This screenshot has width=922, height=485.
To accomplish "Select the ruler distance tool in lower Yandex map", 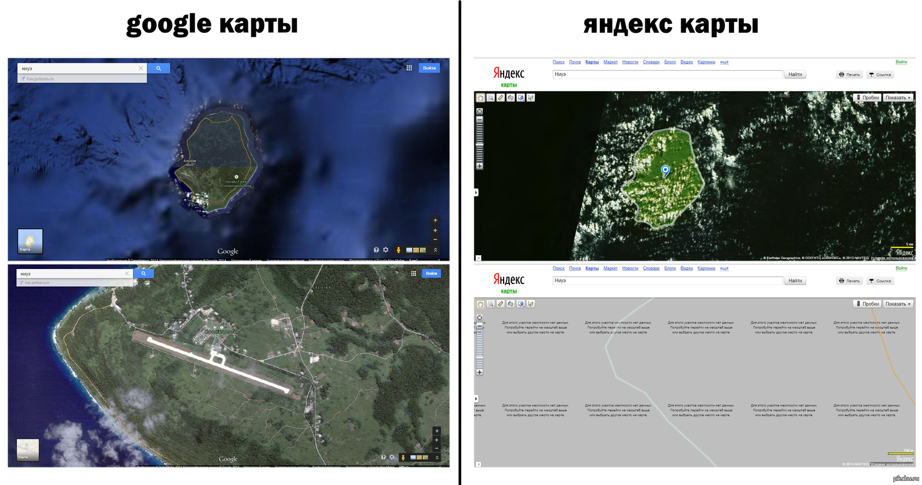I will [501, 304].
